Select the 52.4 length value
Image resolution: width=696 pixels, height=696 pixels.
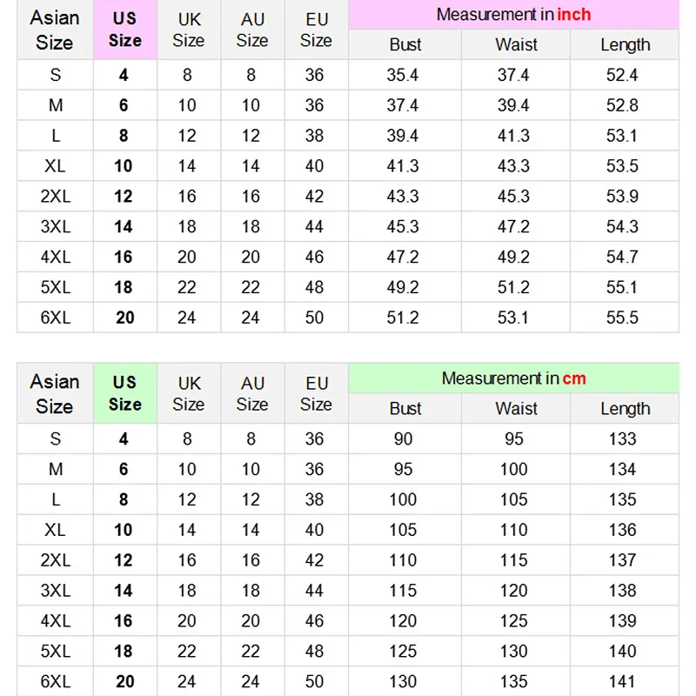tap(622, 76)
